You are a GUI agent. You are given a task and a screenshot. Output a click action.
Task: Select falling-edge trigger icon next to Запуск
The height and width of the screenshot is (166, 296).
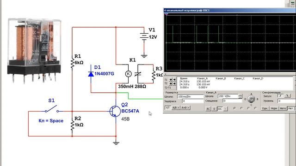[x=287, y=96]
